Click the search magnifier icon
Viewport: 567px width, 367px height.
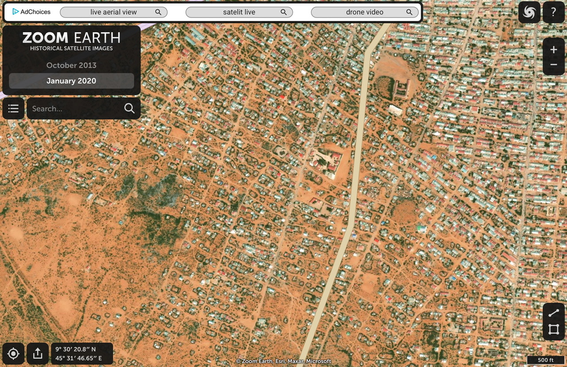(129, 108)
